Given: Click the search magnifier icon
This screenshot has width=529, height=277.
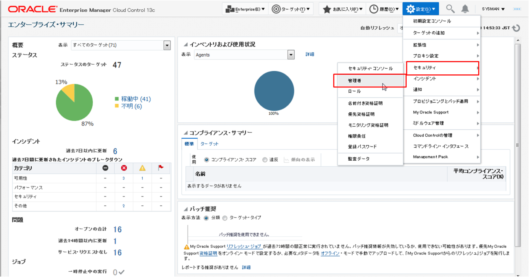Looking at the screenshot, I should pos(450,9).
